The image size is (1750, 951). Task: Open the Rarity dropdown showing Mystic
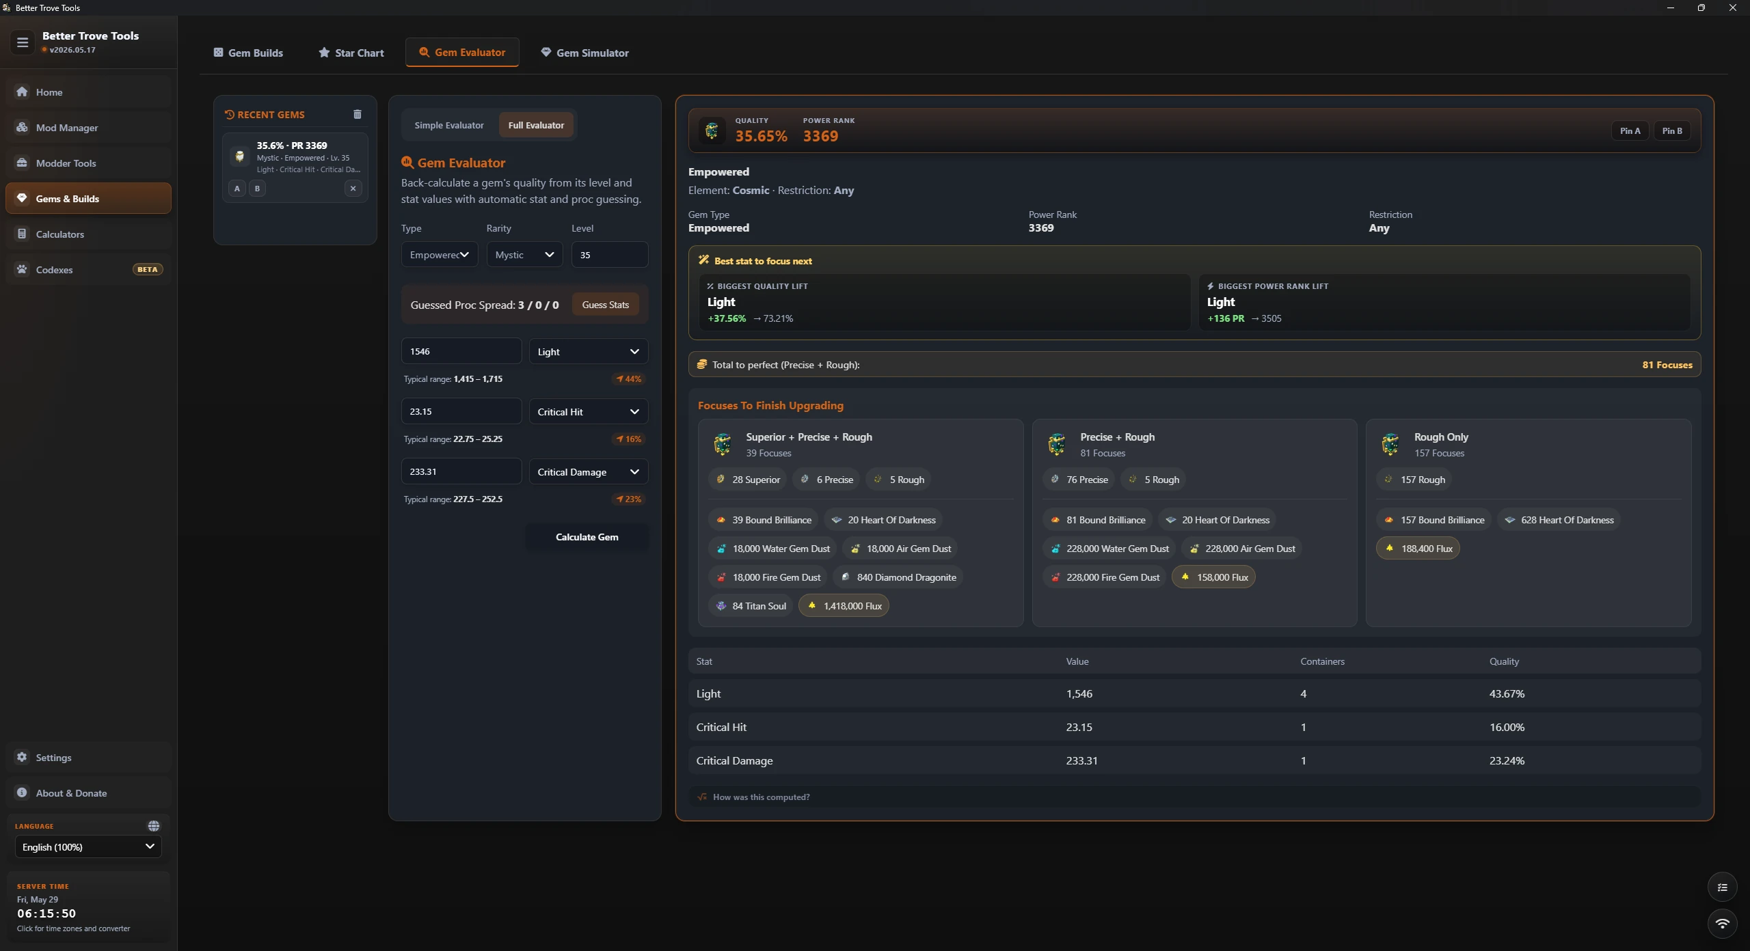click(524, 255)
